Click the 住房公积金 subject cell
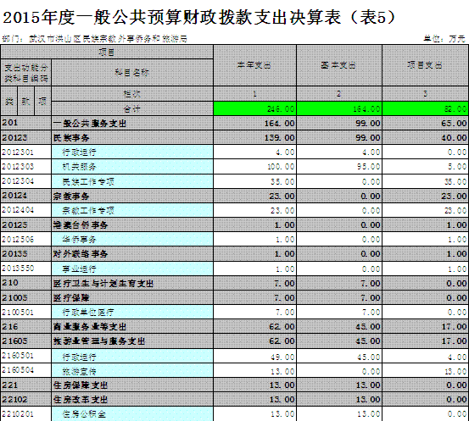The image size is (469, 421). pos(132,414)
